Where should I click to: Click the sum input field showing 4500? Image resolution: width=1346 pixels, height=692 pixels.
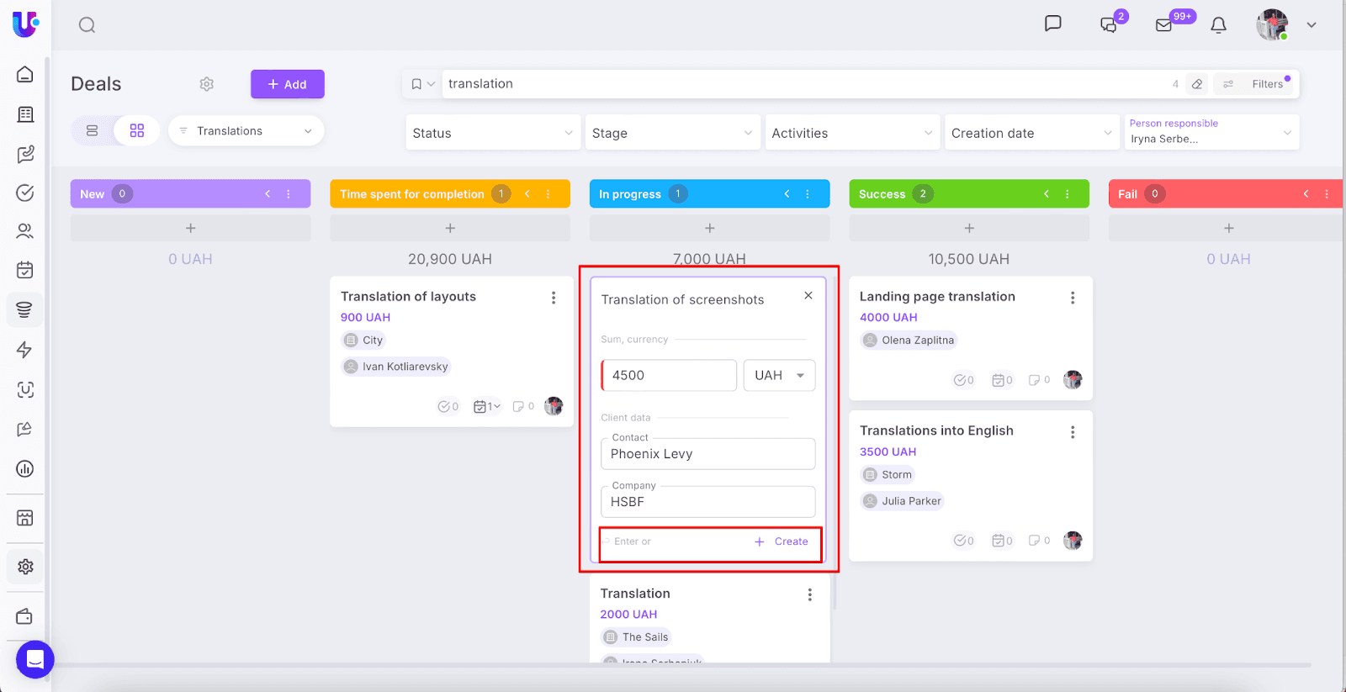(x=670, y=376)
